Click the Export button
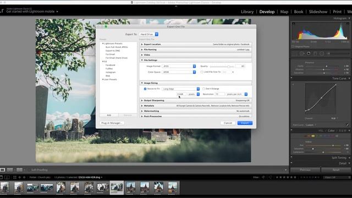 [245, 123]
